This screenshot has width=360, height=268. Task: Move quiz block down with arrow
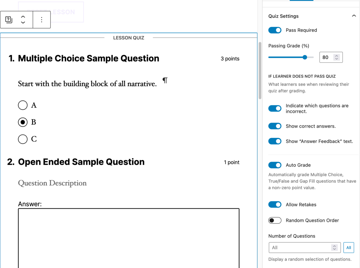point(23,23)
